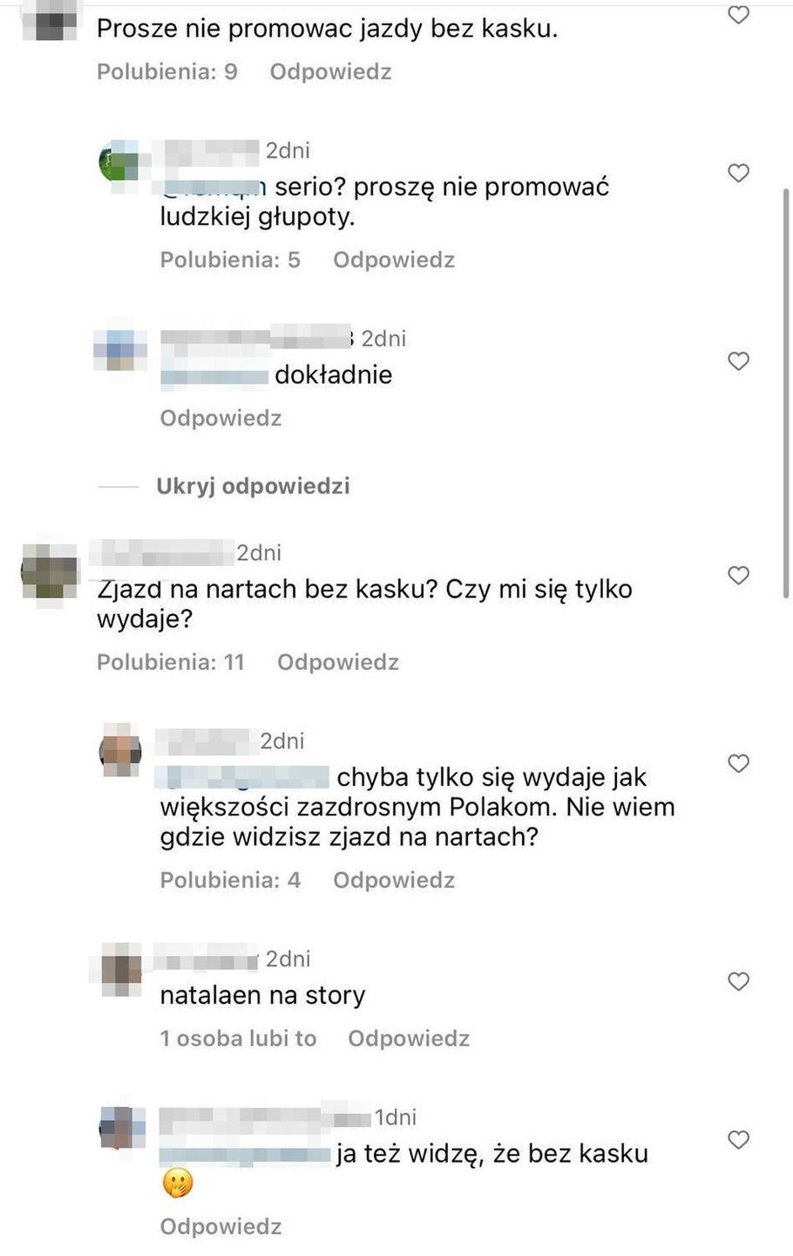Collapse replies with 'Ukryj odpowiedzi'

[x=253, y=486]
